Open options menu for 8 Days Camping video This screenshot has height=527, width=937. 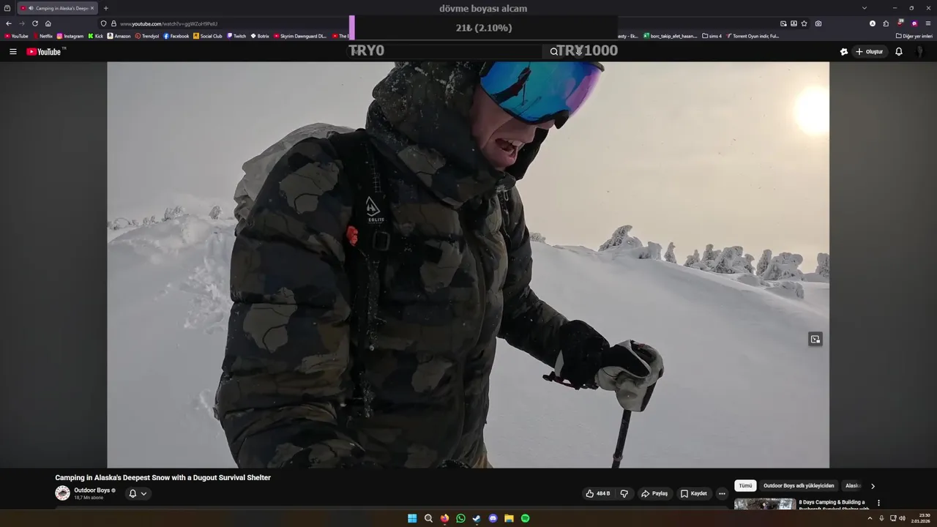[878, 503]
